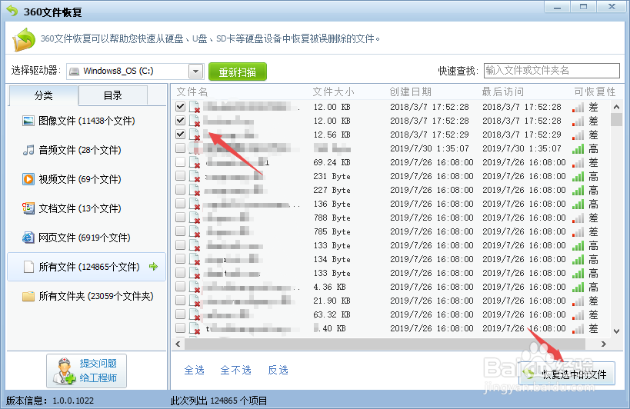630x409 pixels.
Task: Uncheck the first 12.00 KB file checkbox
Action: pyautogui.click(x=181, y=107)
